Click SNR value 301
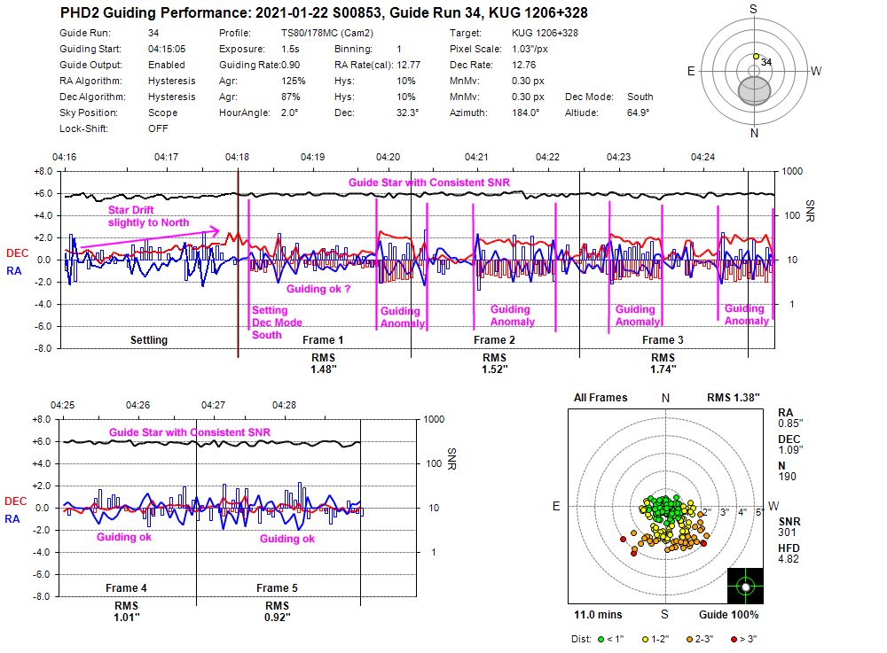This screenshot has height=653, width=887. [x=787, y=533]
